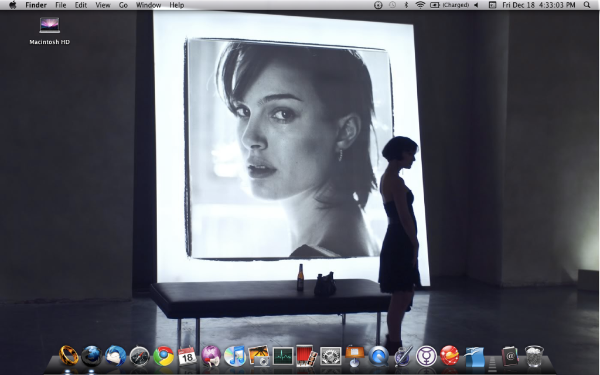
Task: Select the Macintosh HD desktop icon
Action: pos(49,32)
